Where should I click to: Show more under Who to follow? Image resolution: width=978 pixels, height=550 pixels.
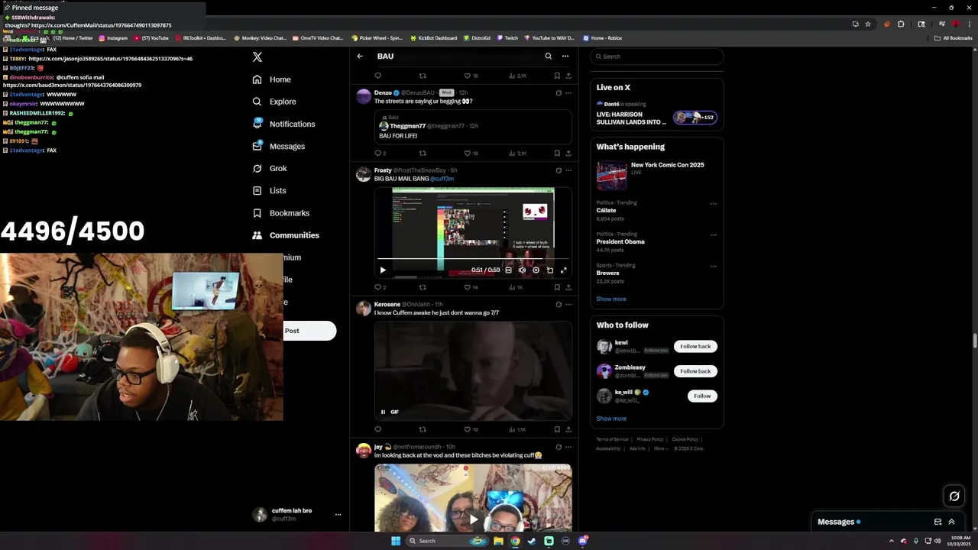pyautogui.click(x=611, y=419)
